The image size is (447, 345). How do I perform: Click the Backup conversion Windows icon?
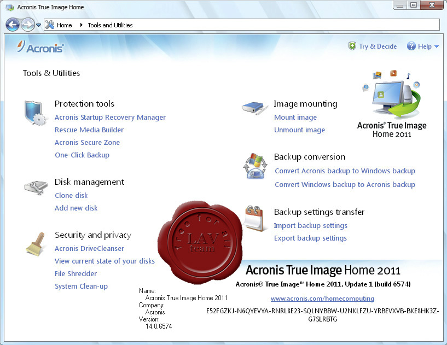click(x=255, y=166)
